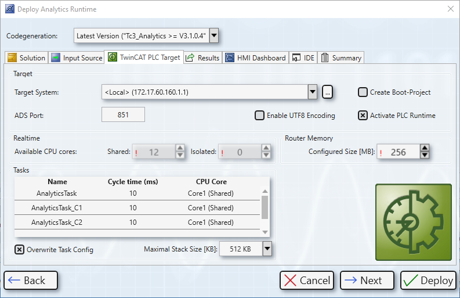
Task: Open the Solution tab
Action: pyautogui.click(x=26, y=58)
